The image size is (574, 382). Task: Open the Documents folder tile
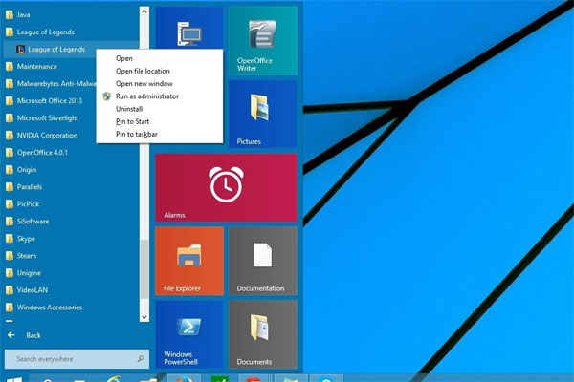click(x=262, y=334)
